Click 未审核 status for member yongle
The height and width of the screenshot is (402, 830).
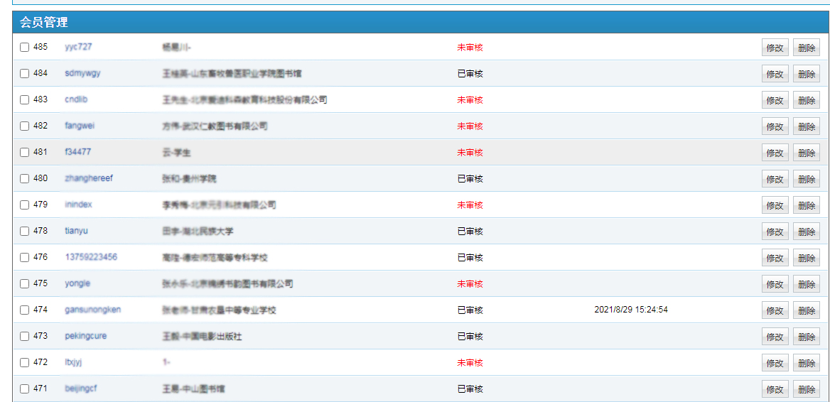470,284
